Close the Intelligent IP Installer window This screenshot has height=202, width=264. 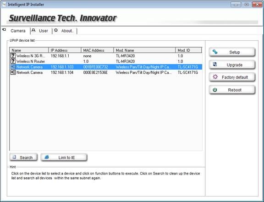click(x=257, y=5)
